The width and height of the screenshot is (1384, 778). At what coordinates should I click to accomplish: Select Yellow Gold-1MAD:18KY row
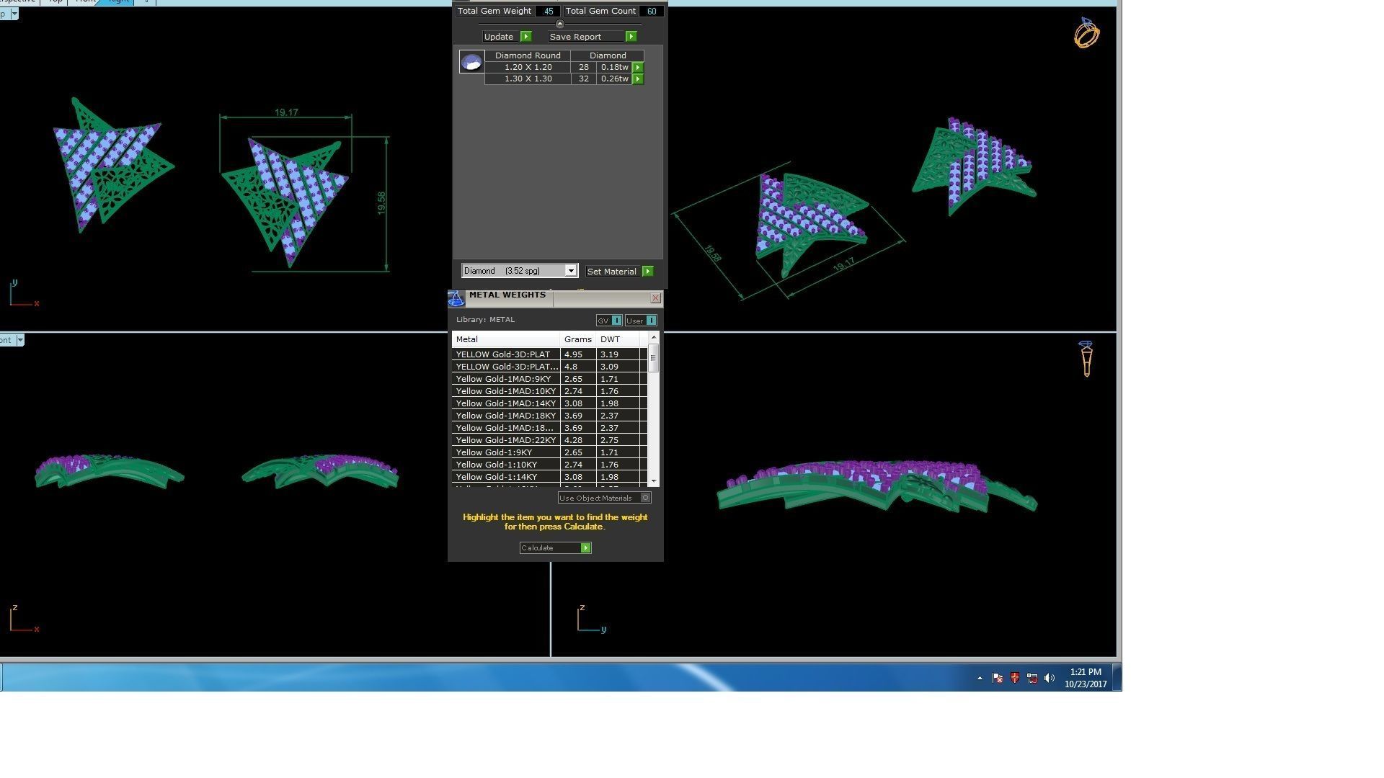click(x=549, y=416)
